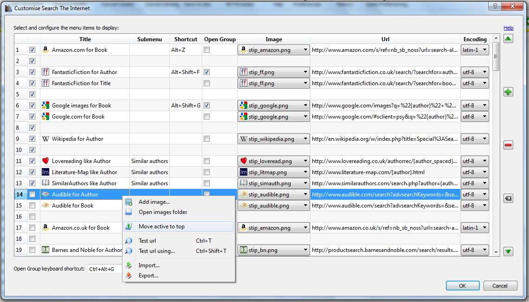Click the Wikipedia for Author W icon
The width and height of the screenshot is (529, 302).
click(45, 138)
